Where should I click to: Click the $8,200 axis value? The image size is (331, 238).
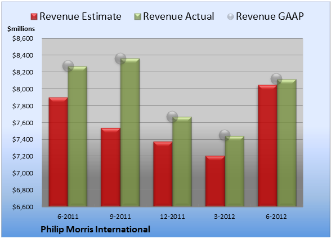click(x=23, y=72)
